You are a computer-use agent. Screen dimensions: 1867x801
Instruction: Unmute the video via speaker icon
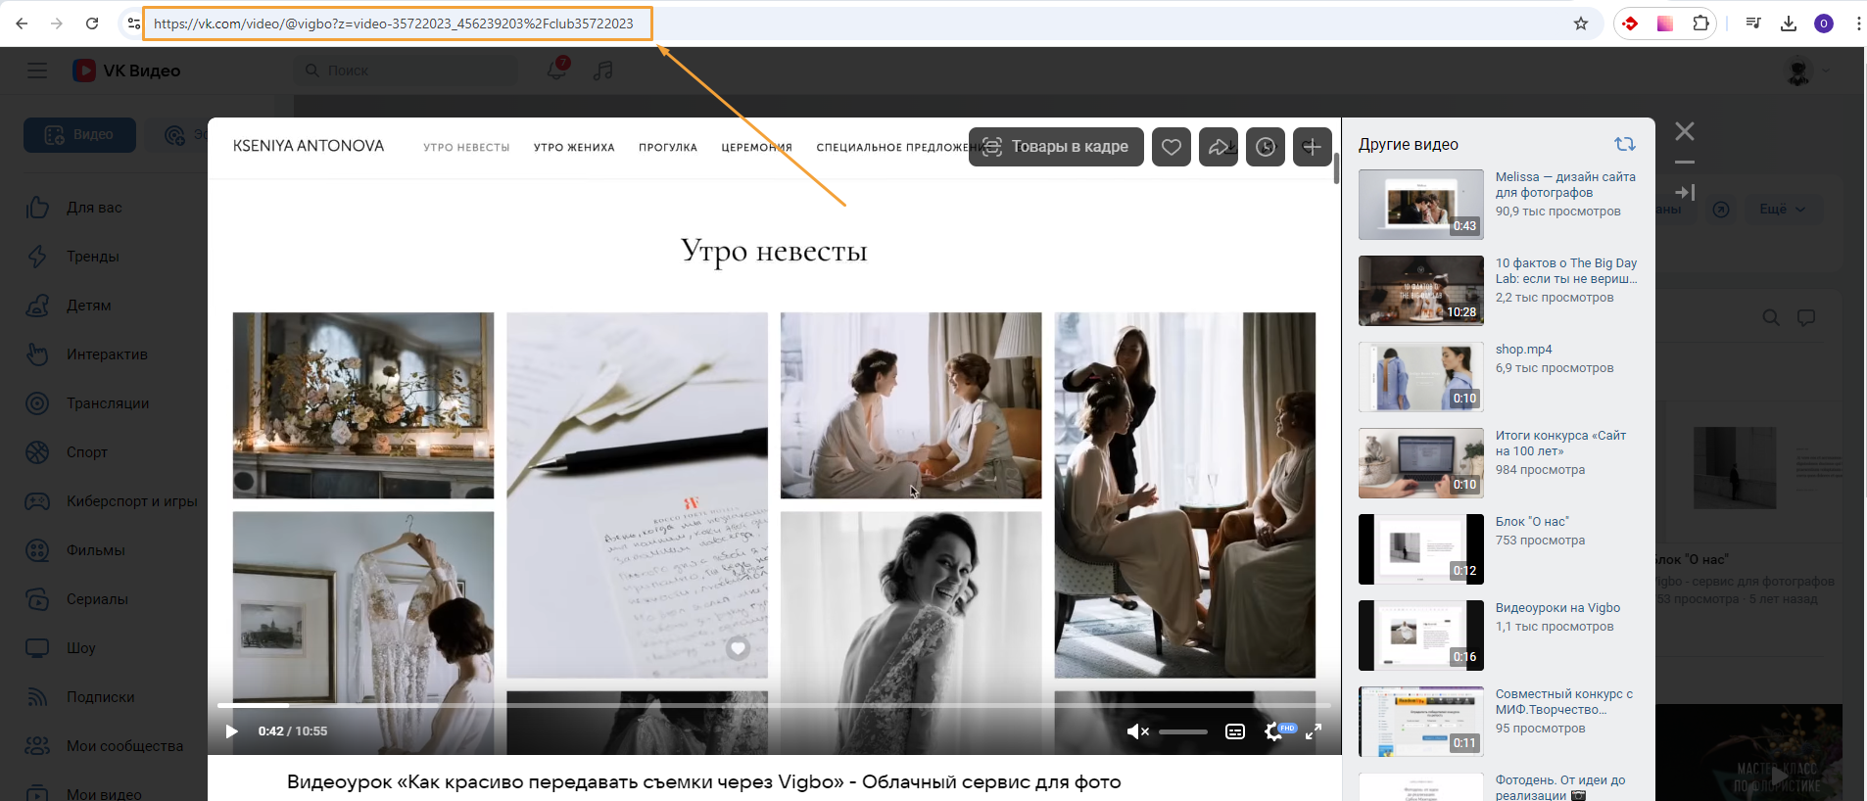point(1137,731)
